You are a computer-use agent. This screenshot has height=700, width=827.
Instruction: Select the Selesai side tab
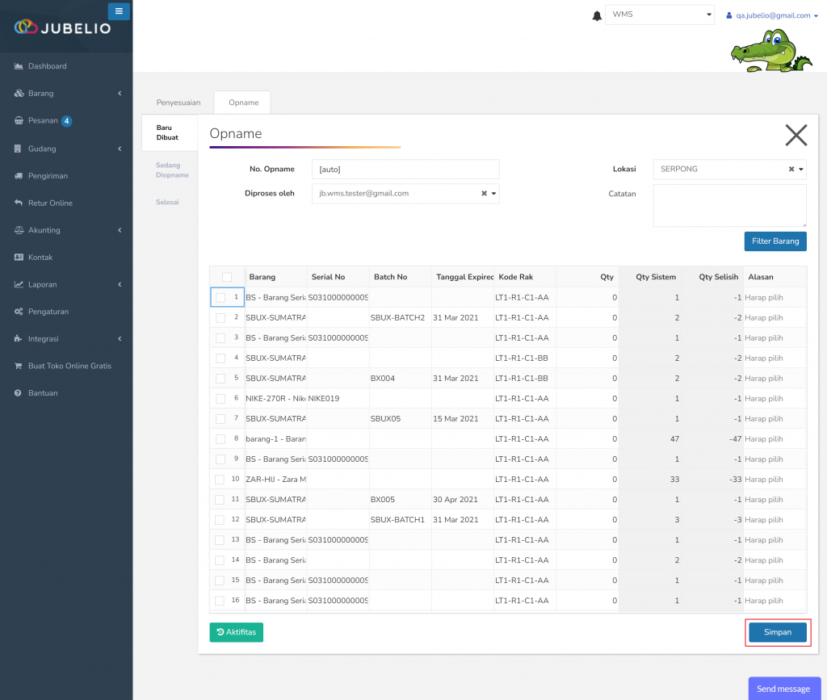(167, 203)
